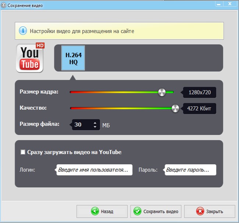Go back with the Назад button
The width and height of the screenshot is (239, 223).
point(102,211)
